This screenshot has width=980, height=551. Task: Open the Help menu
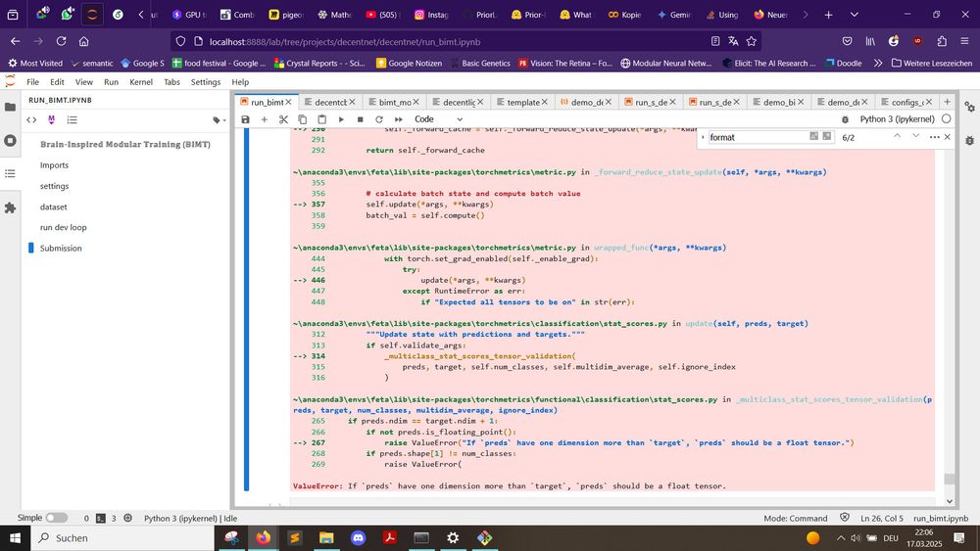[240, 82]
